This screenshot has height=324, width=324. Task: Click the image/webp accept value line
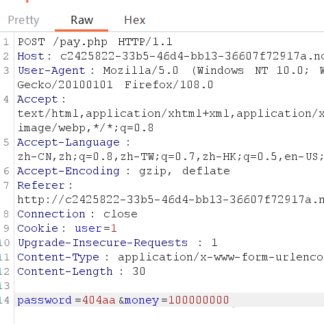tap(86, 128)
